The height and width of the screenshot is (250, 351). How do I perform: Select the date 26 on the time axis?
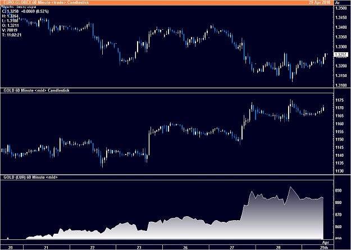tap(185, 248)
